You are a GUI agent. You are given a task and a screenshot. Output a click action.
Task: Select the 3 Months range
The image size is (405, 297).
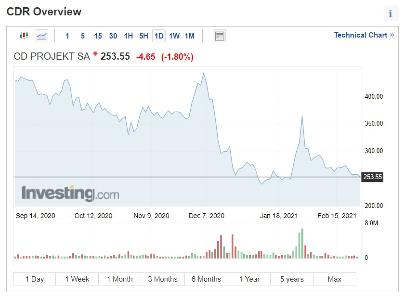tap(163, 279)
